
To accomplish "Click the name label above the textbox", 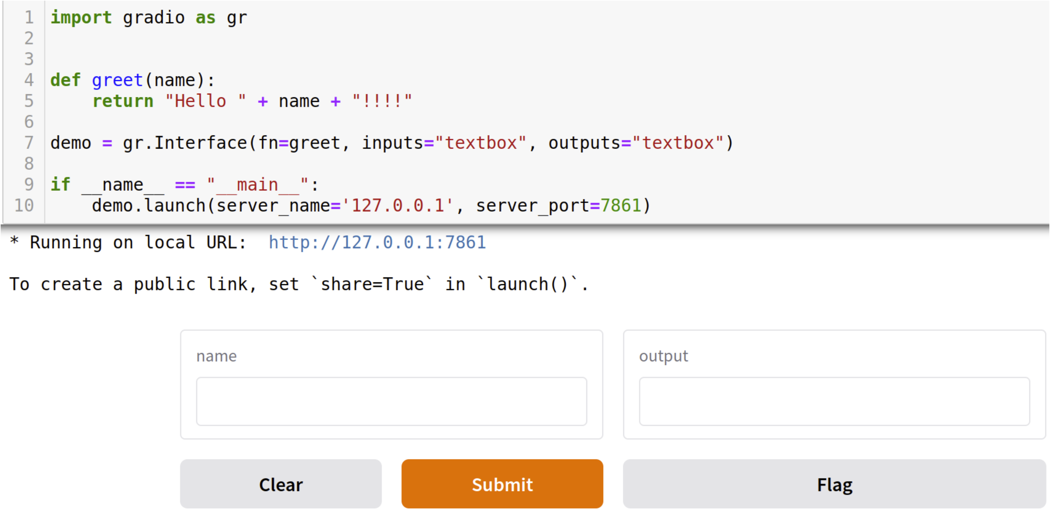I will click(216, 356).
